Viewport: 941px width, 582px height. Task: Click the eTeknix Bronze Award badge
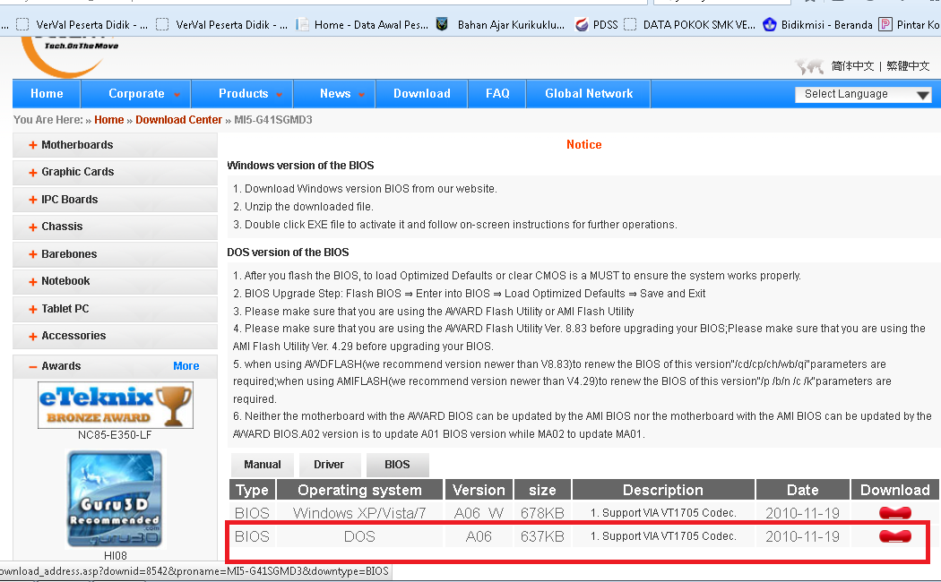point(115,405)
